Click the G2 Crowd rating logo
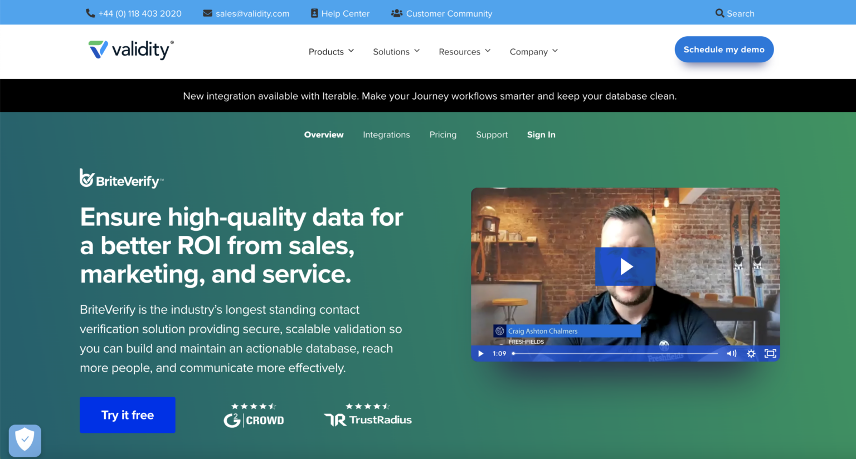The width and height of the screenshot is (856, 459). (254, 415)
